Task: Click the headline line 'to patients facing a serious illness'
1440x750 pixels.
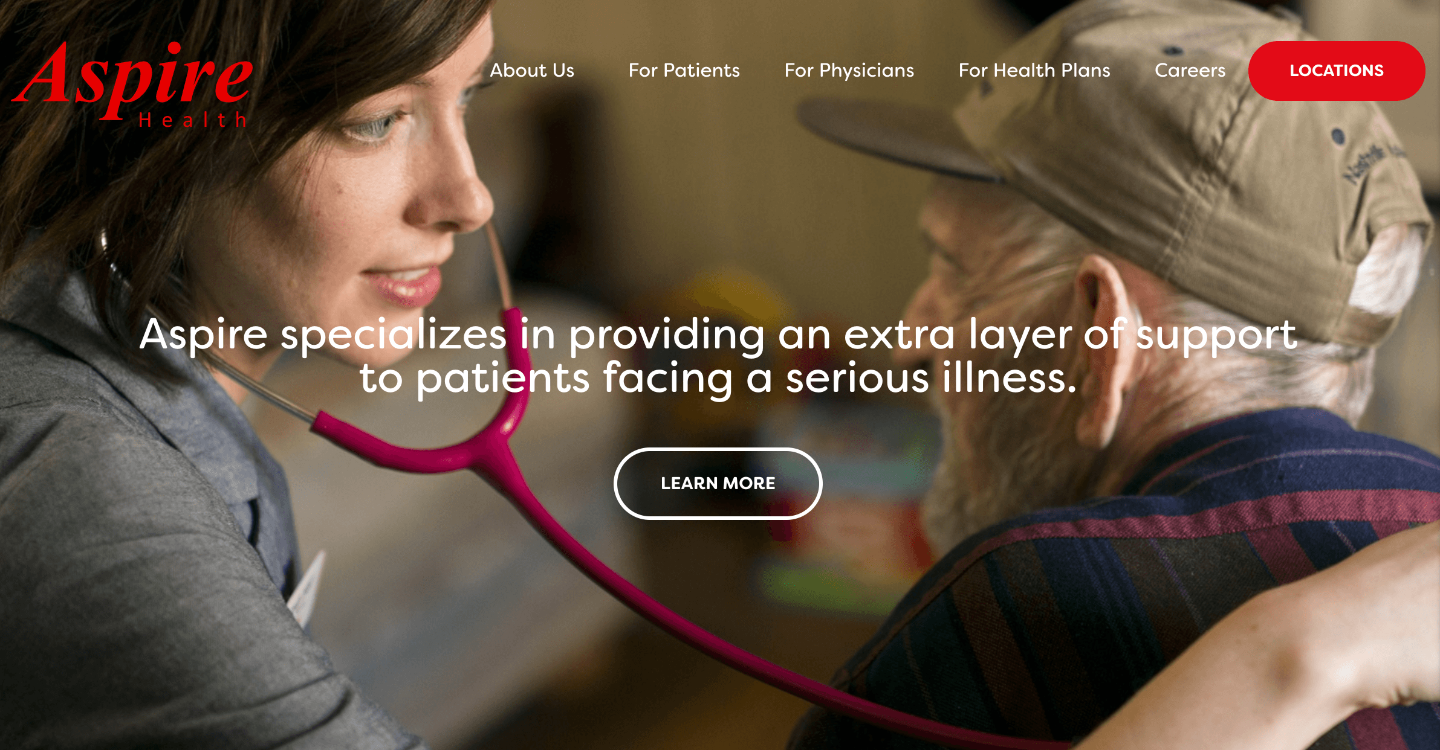Action: coord(718,379)
